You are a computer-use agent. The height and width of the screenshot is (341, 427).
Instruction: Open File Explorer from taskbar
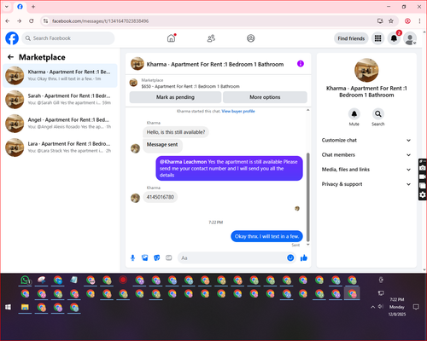pos(25,307)
